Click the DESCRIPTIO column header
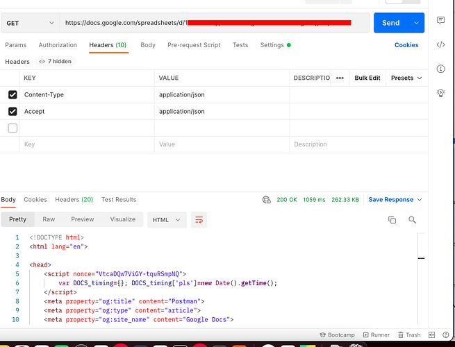Screen dimensions: 455x347 312,78
